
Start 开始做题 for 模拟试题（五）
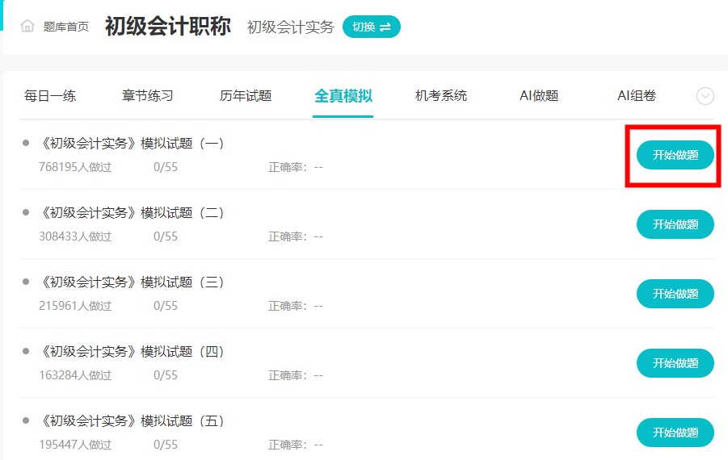[675, 433]
